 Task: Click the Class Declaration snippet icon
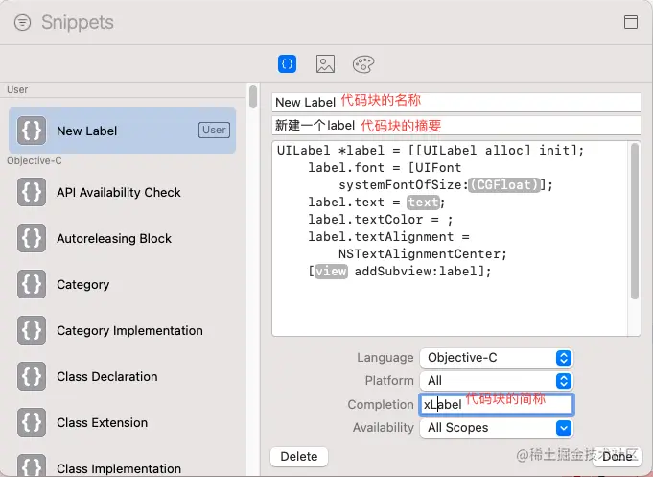pos(32,376)
